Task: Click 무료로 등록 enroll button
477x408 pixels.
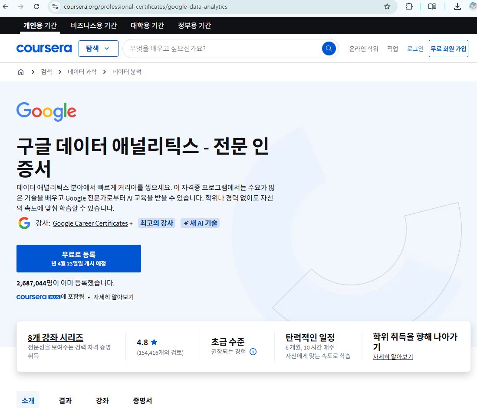Action: [79, 258]
